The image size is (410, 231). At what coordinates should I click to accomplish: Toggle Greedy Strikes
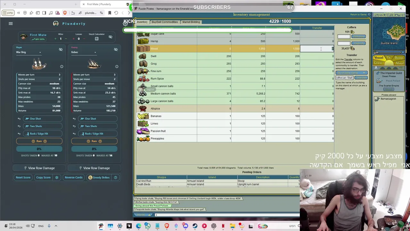tap(99, 177)
